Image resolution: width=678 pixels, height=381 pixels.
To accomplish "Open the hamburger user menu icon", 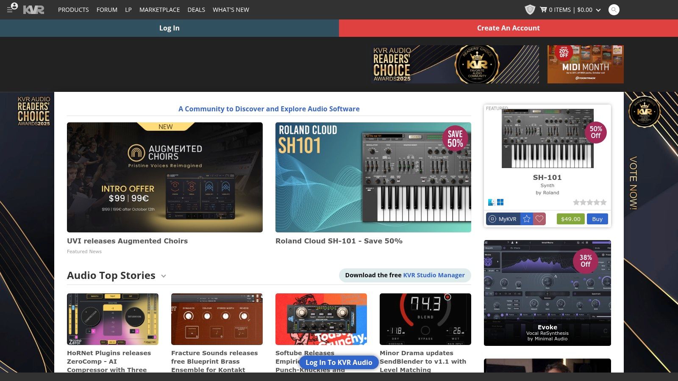I will coord(12,8).
